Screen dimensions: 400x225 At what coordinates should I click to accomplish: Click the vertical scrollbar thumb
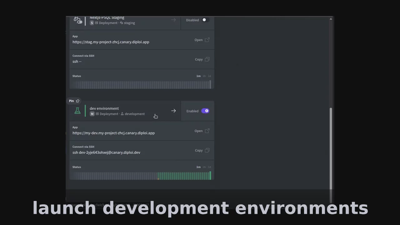[331, 148]
